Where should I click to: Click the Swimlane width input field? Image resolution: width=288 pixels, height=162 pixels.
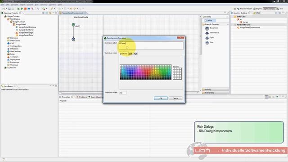[x=122, y=93]
